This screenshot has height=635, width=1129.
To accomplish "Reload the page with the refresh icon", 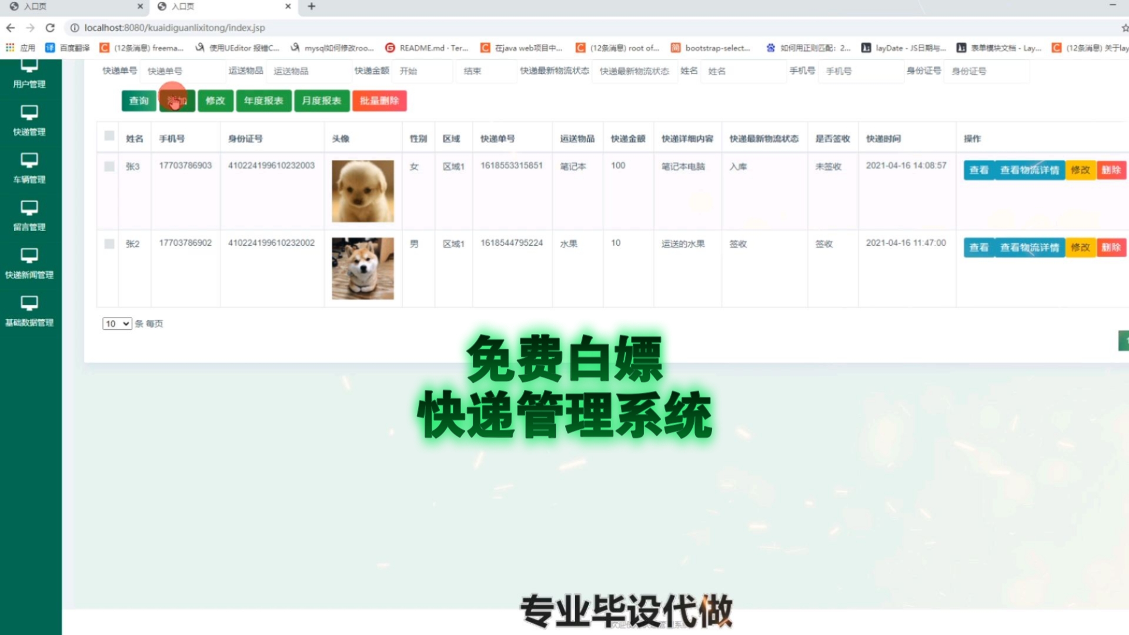I will pos(51,27).
